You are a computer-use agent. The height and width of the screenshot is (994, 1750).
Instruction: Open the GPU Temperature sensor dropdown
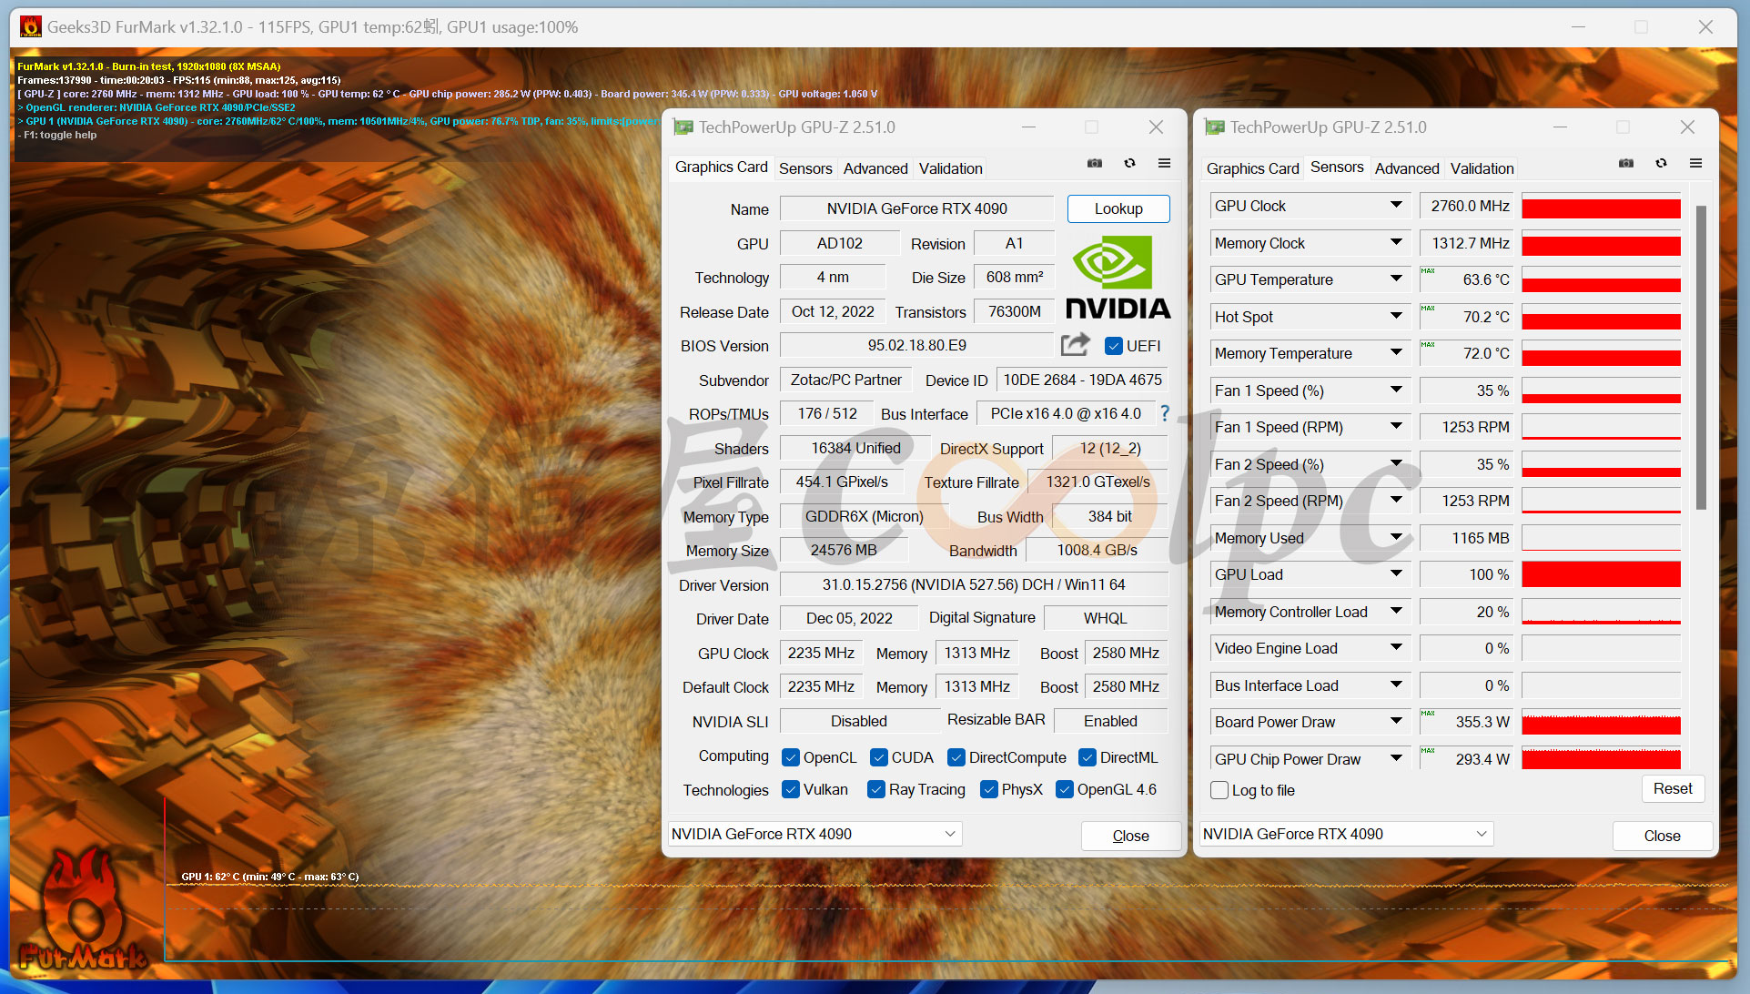pyautogui.click(x=1396, y=279)
